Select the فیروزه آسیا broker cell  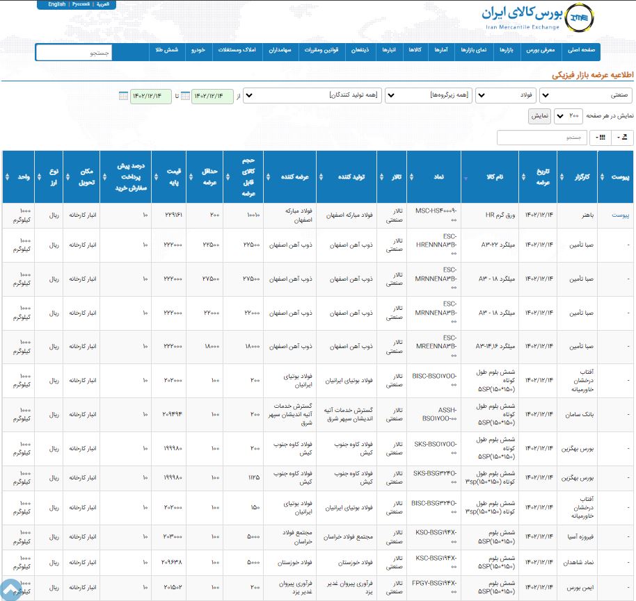pyautogui.click(x=578, y=537)
